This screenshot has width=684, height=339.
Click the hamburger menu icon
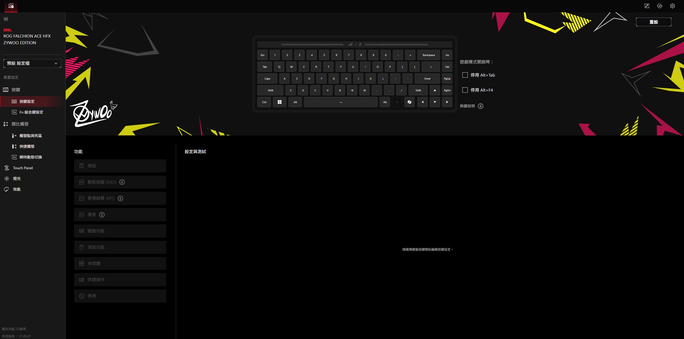(x=6, y=19)
